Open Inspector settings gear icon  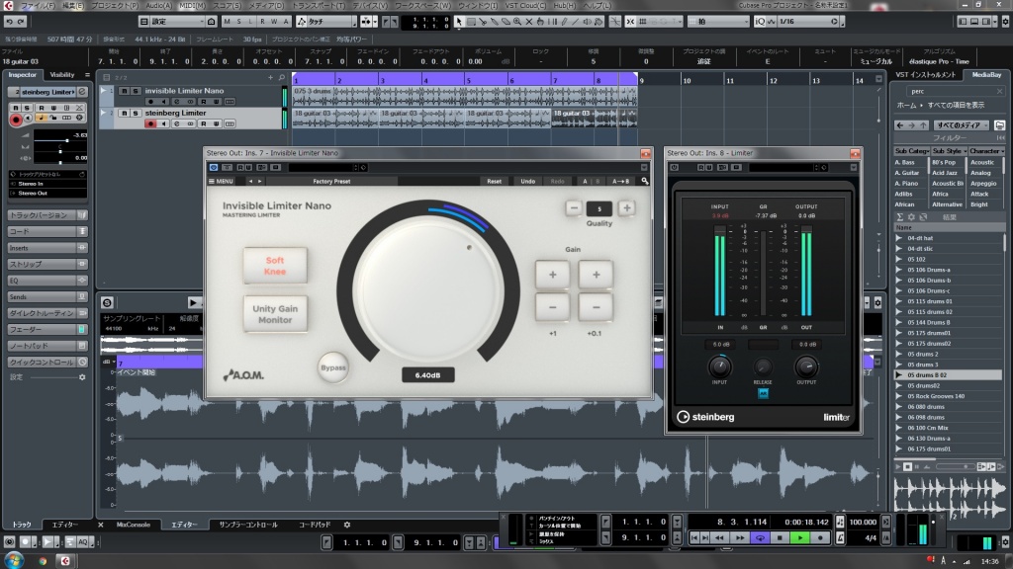(82, 377)
